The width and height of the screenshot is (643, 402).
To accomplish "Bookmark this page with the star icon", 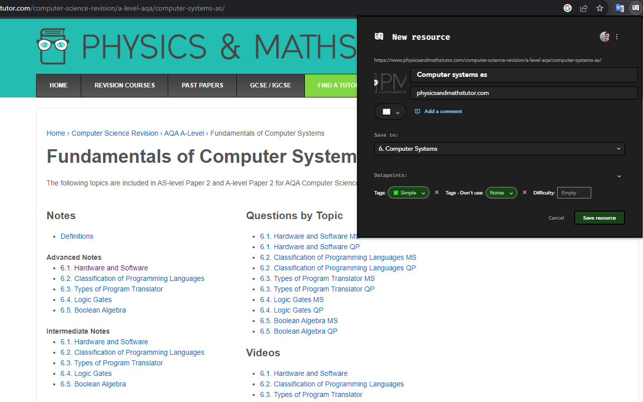I will [600, 8].
